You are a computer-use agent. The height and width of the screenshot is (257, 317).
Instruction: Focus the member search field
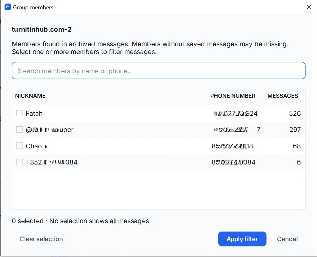[x=159, y=71]
